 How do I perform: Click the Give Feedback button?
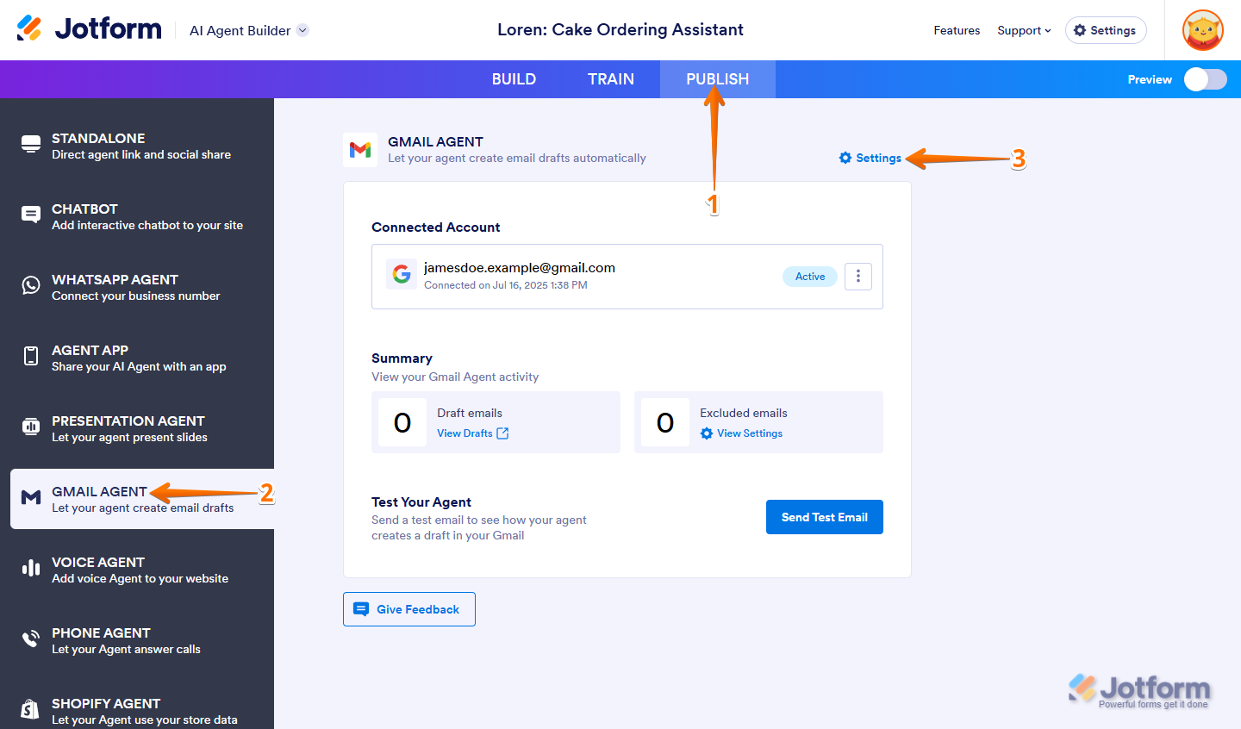409,609
